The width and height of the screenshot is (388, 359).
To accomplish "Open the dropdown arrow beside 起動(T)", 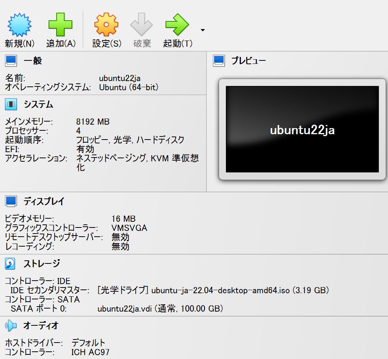I will (x=203, y=30).
